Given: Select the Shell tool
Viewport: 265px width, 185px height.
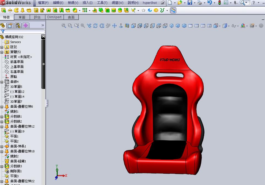Looking at the screenshot, I should (x=107, y=10).
